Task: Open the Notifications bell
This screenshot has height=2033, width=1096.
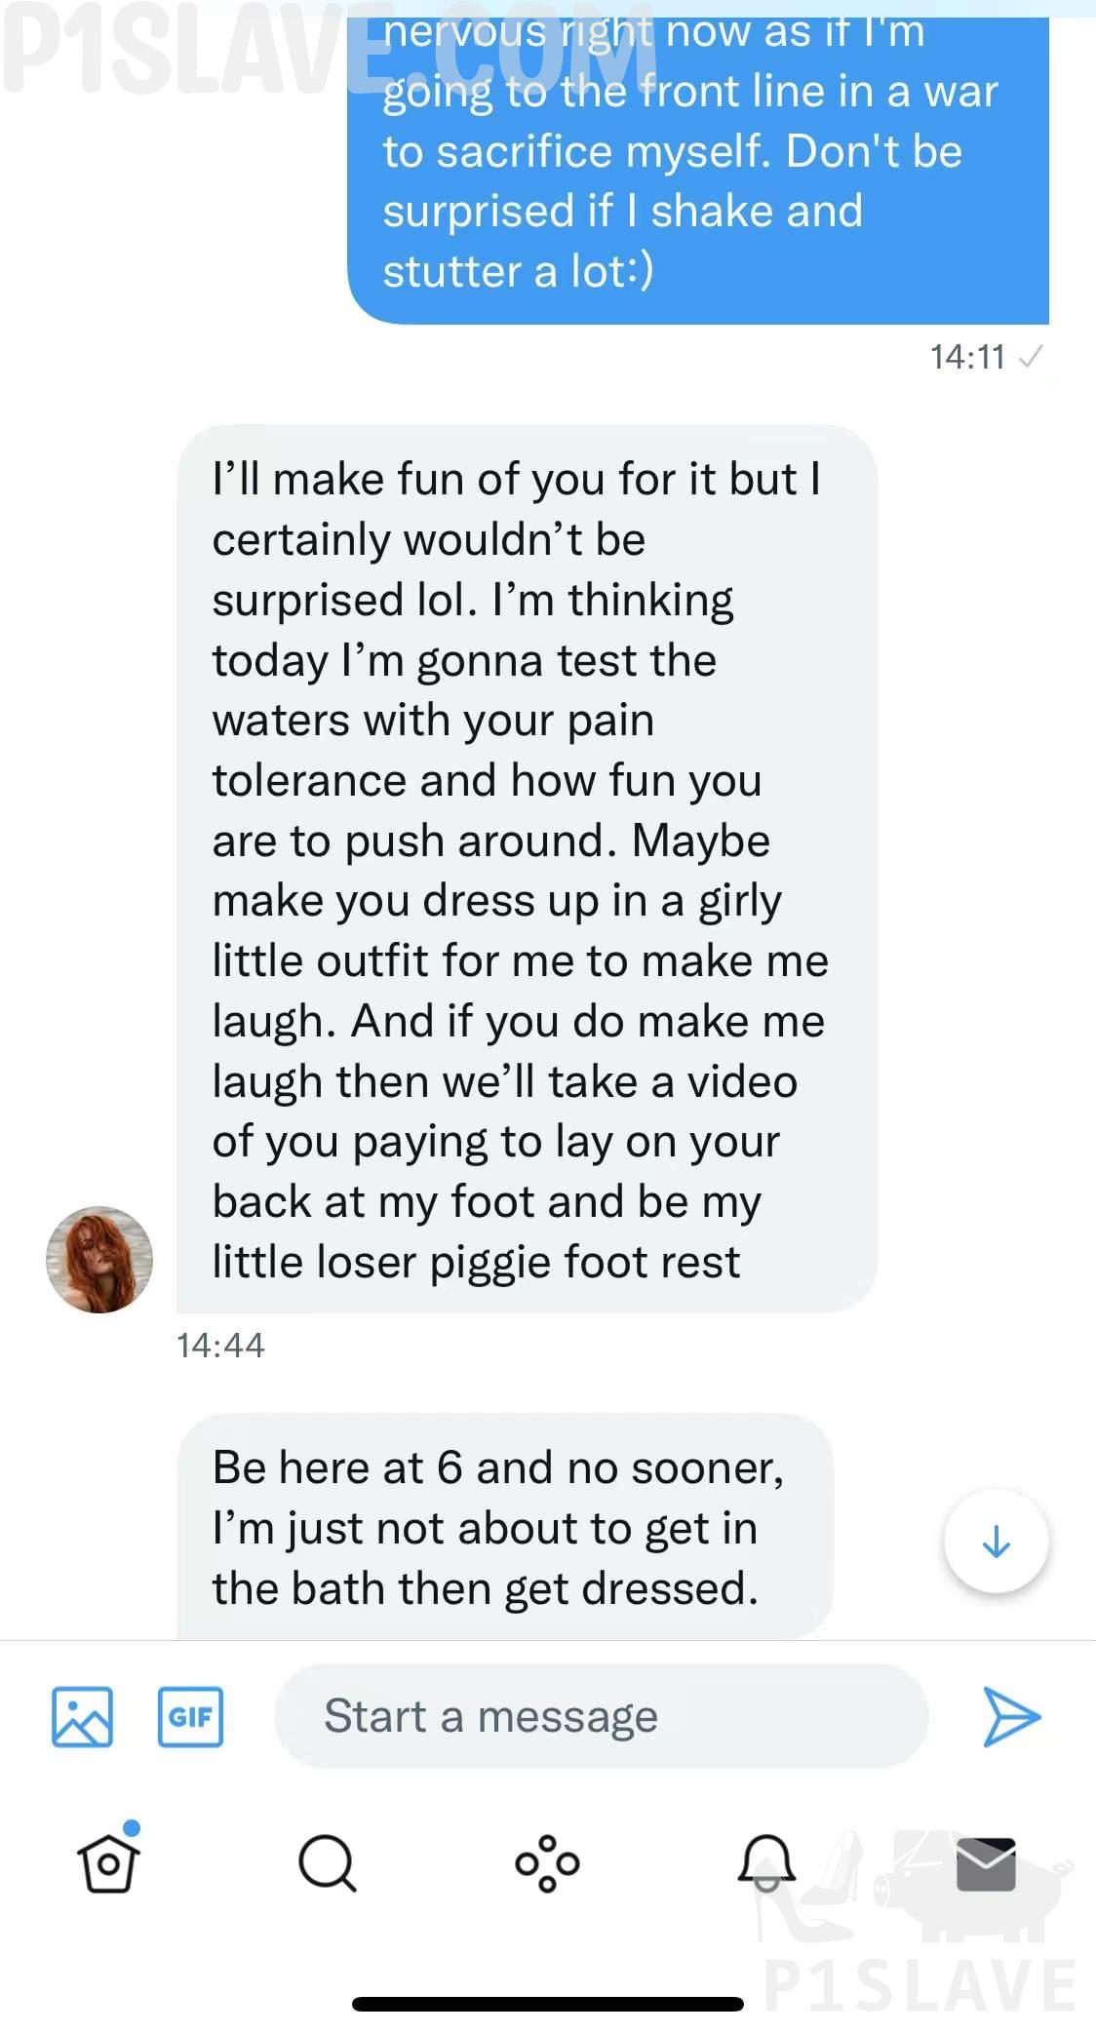Action: 766,1862
